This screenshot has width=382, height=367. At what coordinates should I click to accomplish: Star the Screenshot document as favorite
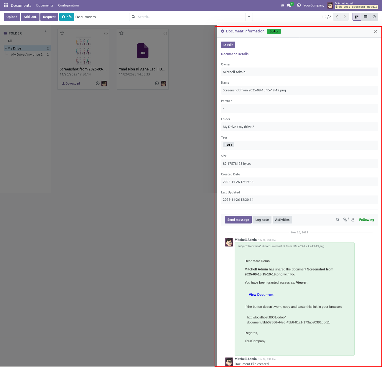coord(62,33)
